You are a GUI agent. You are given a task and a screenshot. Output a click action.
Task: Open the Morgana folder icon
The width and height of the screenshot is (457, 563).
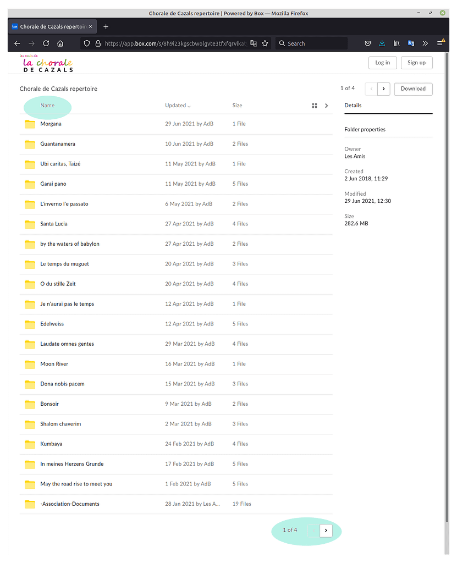30,124
